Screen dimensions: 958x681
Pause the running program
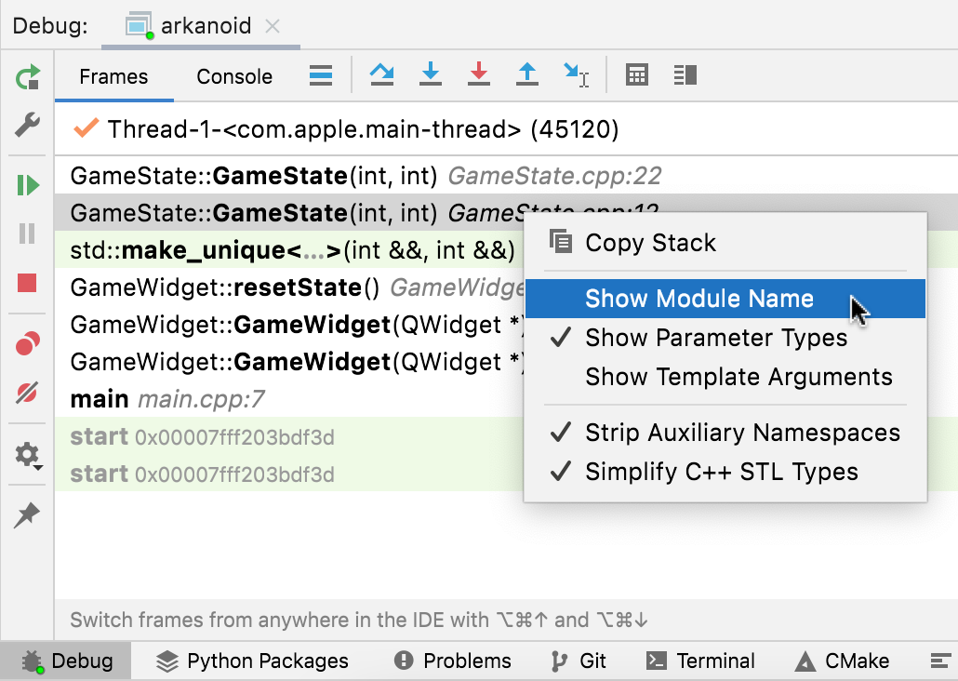[27, 233]
